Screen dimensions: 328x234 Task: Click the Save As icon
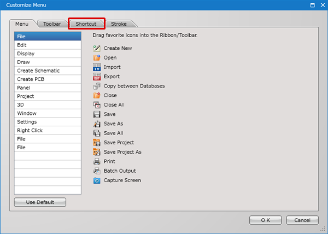[x=97, y=124]
